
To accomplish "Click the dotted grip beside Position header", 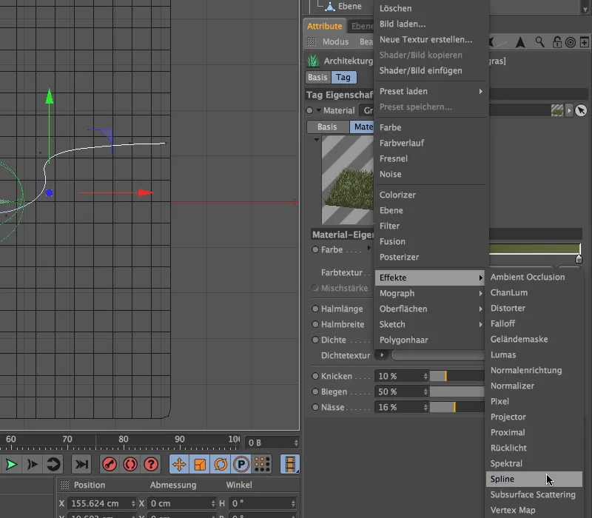I will 64,485.
